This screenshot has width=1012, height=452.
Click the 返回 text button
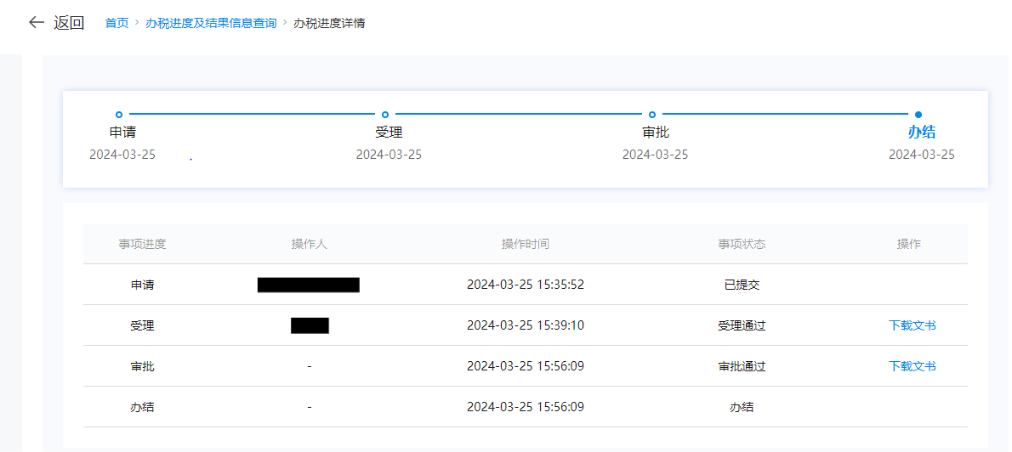point(69,23)
